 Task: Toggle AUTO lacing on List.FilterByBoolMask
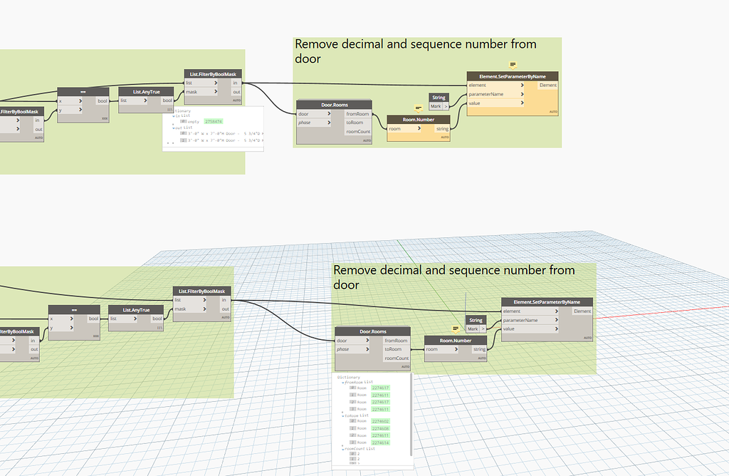pyautogui.click(x=236, y=100)
